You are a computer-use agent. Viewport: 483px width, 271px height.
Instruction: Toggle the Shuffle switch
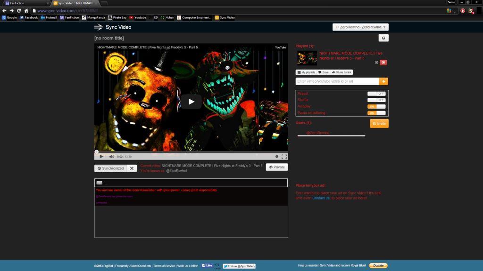tap(376, 100)
